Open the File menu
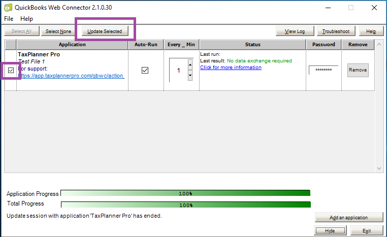Screen dimensions: 387x237 click(x=9, y=19)
